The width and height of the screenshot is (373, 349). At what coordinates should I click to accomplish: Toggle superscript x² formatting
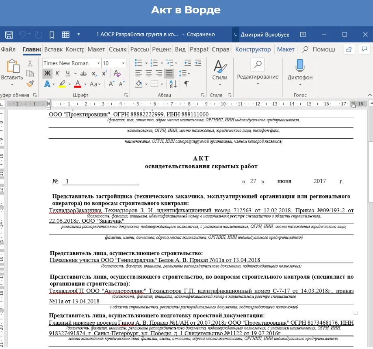pos(104,73)
